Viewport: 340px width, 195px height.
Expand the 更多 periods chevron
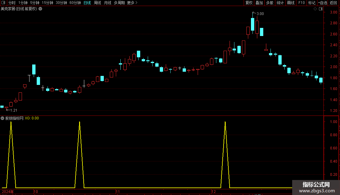click(x=136, y=3)
